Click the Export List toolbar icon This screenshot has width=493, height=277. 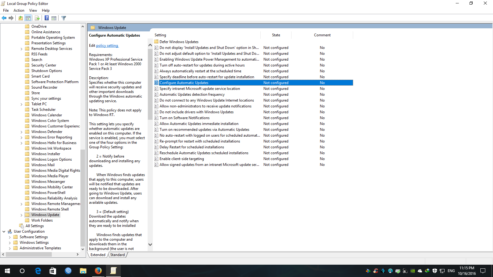[37, 18]
